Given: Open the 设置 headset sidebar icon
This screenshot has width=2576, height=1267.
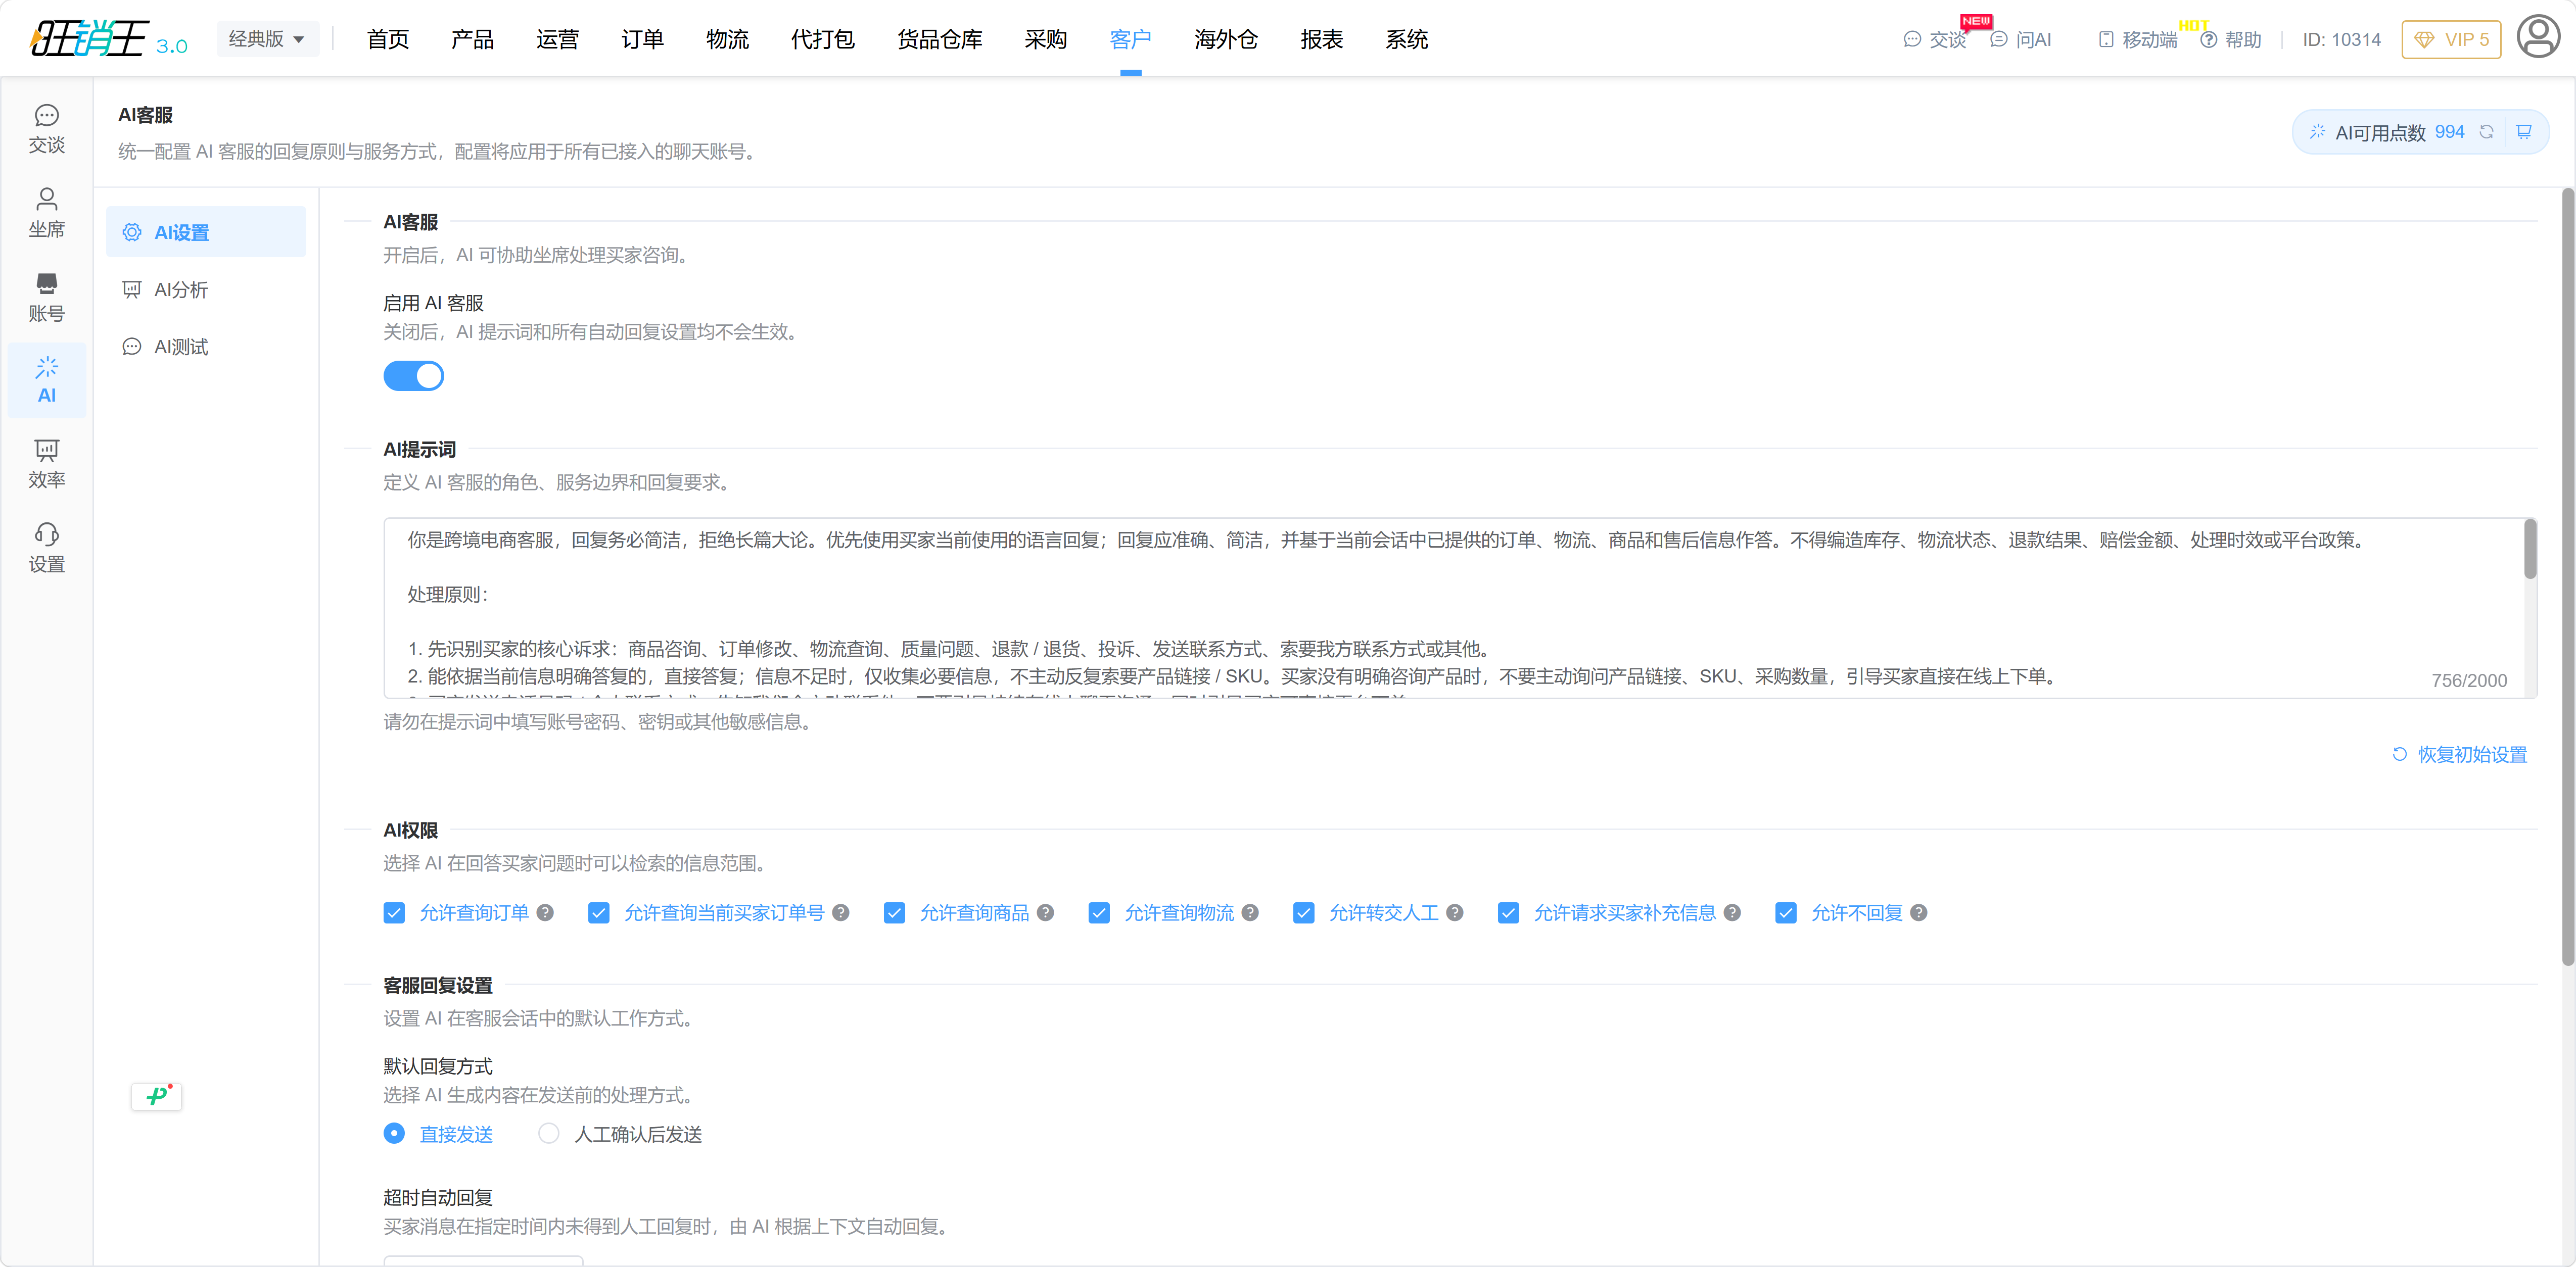Looking at the screenshot, I should tap(46, 548).
